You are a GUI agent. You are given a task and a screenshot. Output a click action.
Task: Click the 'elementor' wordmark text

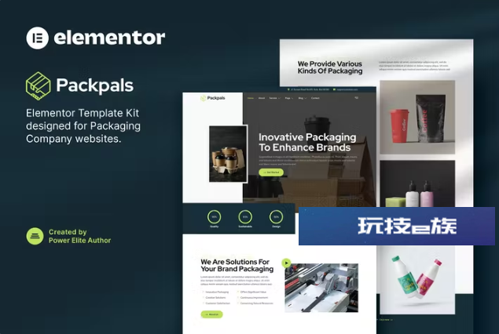(x=109, y=38)
